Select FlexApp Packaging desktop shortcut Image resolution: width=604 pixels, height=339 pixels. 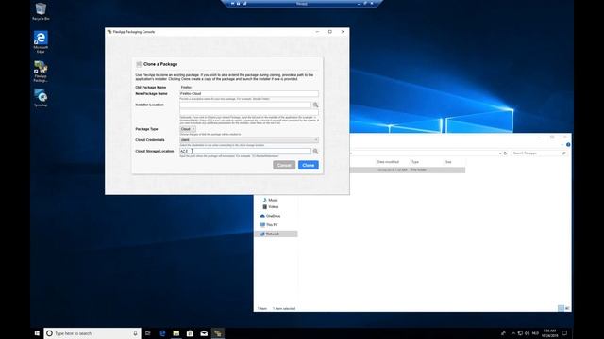[41, 72]
